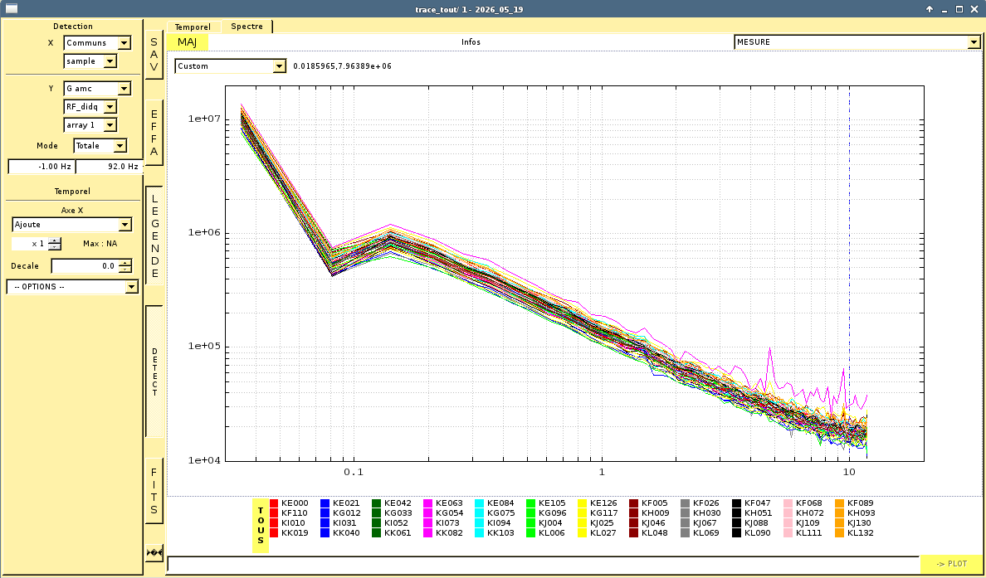Click legend entry KJ109
The width and height of the screenshot is (986, 578).
pyautogui.click(x=808, y=523)
